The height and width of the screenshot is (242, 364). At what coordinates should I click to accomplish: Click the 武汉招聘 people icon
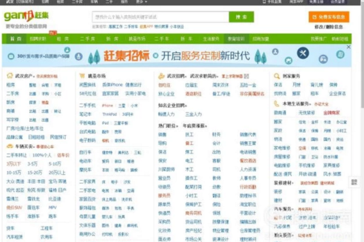pyautogui.click(x=161, y=76)
